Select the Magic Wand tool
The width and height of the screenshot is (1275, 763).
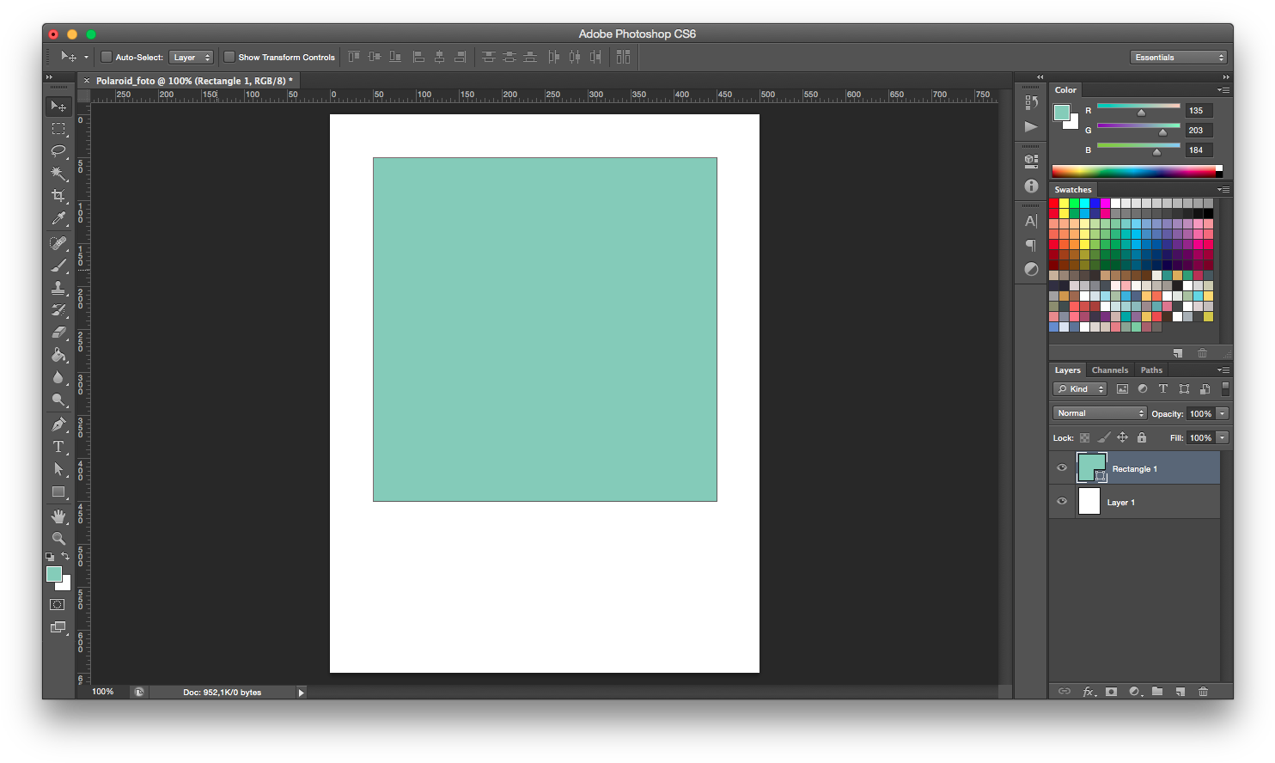pos(58,174)
